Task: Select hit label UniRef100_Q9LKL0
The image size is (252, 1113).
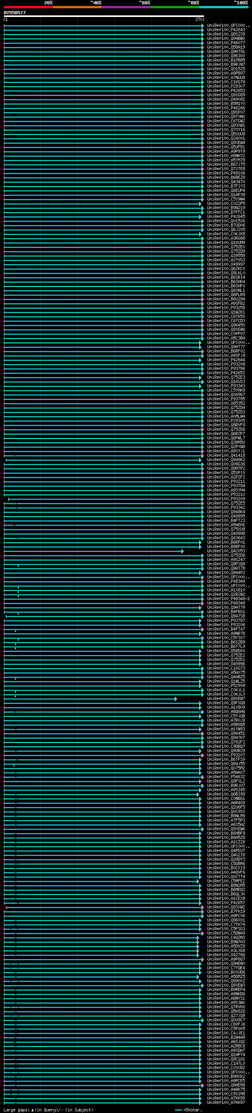Action: tap(226, 273)
